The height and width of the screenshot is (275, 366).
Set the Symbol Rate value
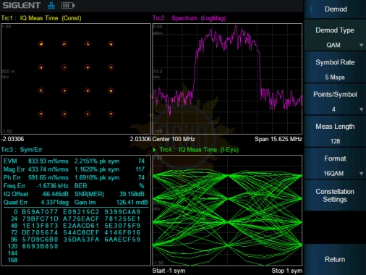click(x=335, y=67)
